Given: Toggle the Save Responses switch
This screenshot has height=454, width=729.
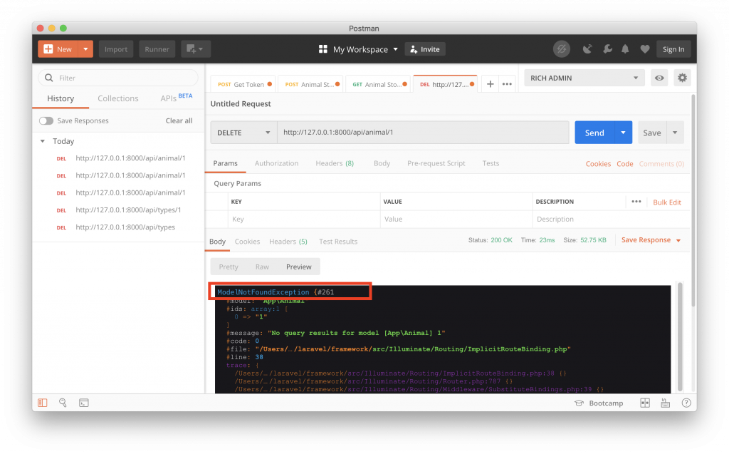Looking at the screenshot, I should pyautogui.click(x=46, y=120).
